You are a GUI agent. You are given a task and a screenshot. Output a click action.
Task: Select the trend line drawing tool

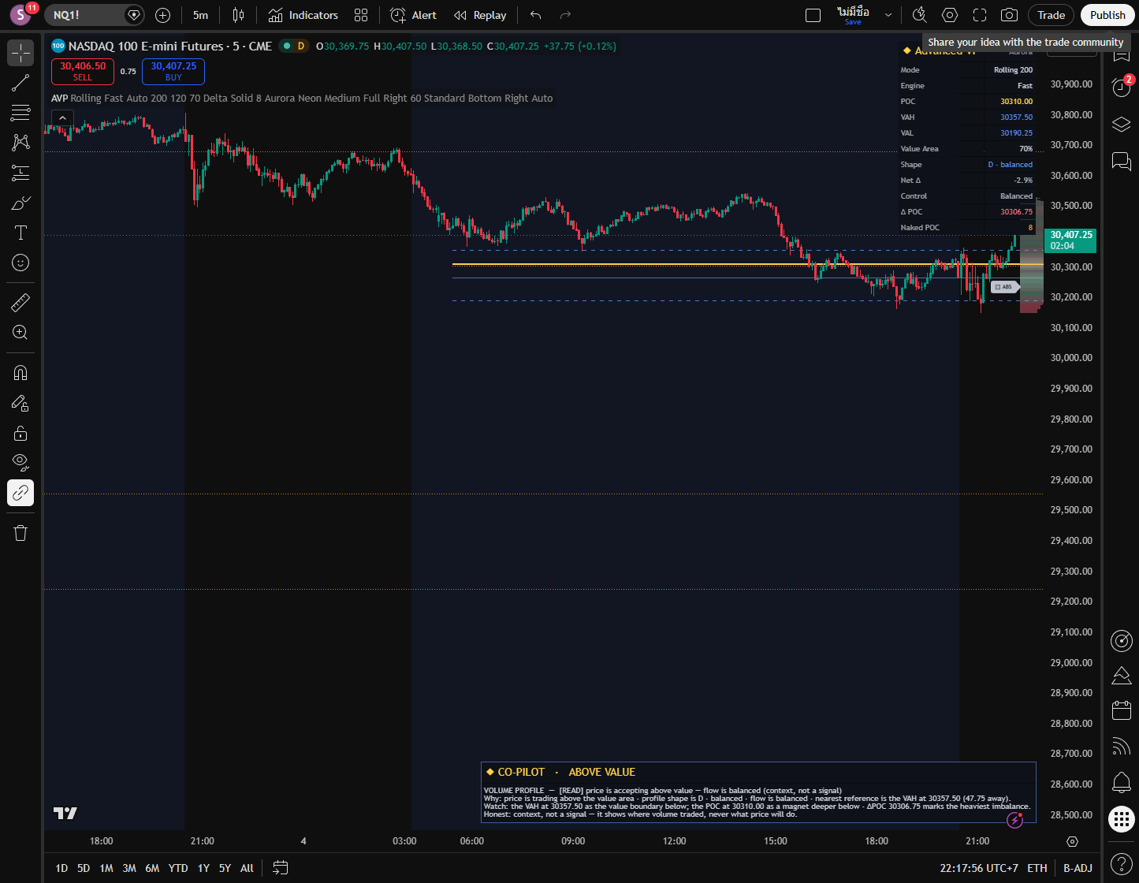coord(20,83)
